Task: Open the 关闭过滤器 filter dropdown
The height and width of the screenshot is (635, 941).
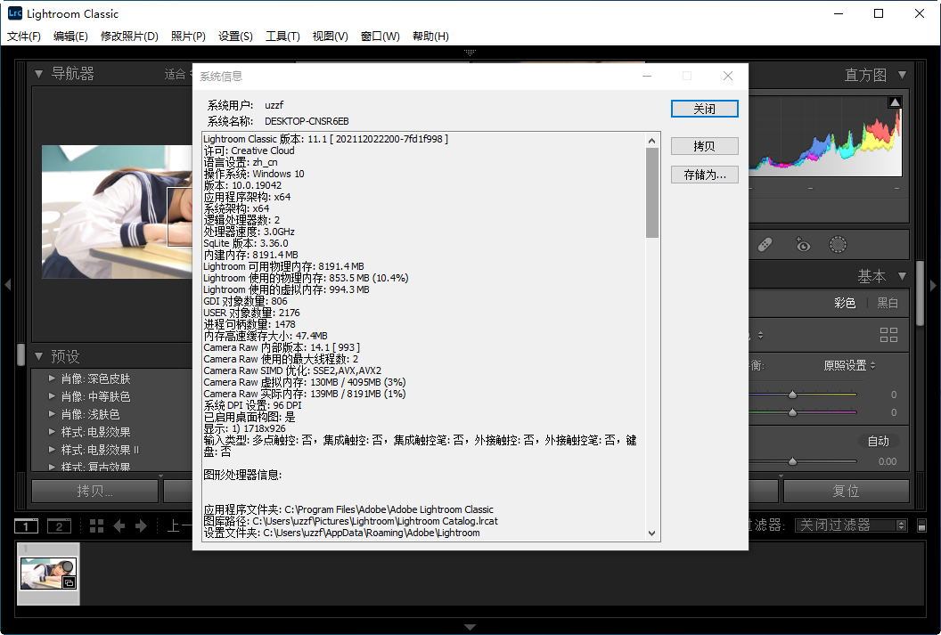Action: [850, 525]
